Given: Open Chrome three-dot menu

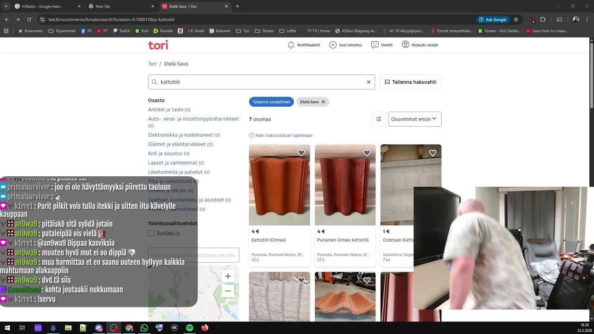Looking at the screenshot, I should tap(588, 19).
